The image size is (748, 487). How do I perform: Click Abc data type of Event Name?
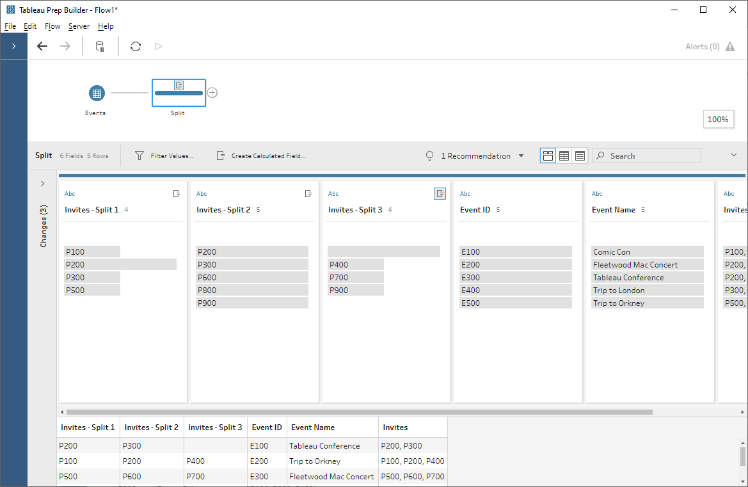click(597, 194)
